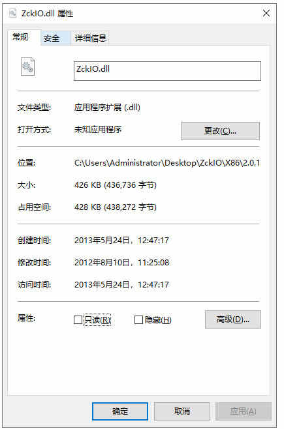
Task: Open the 详细信息 tab
Action: (x=90, y=38)
